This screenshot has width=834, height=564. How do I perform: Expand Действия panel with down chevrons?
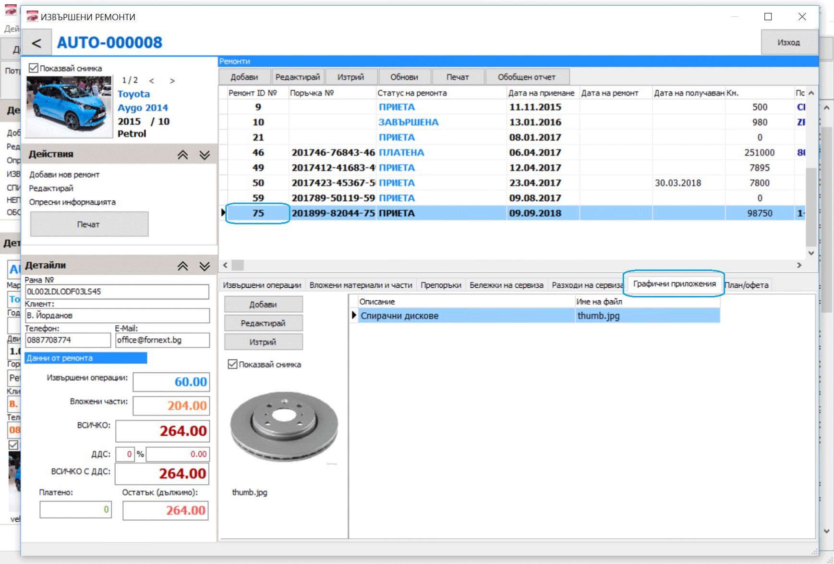205,155
